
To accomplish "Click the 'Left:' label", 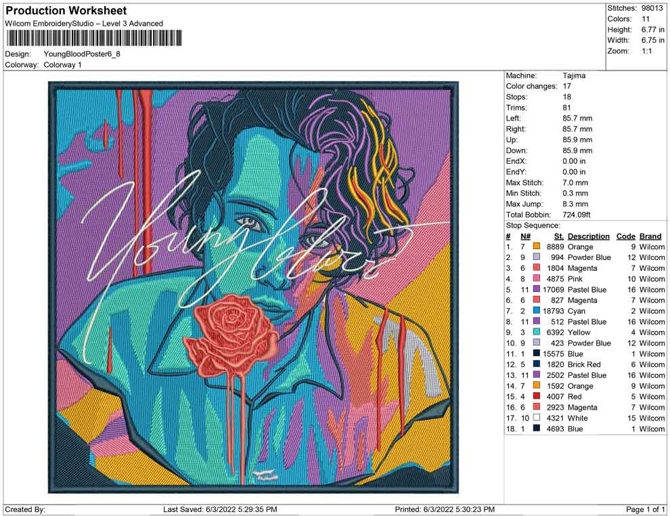I will (x=513, y=118).
